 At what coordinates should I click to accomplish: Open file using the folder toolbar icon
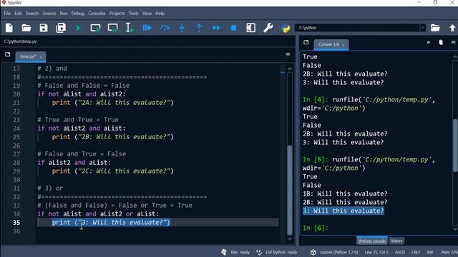(26, 28)
